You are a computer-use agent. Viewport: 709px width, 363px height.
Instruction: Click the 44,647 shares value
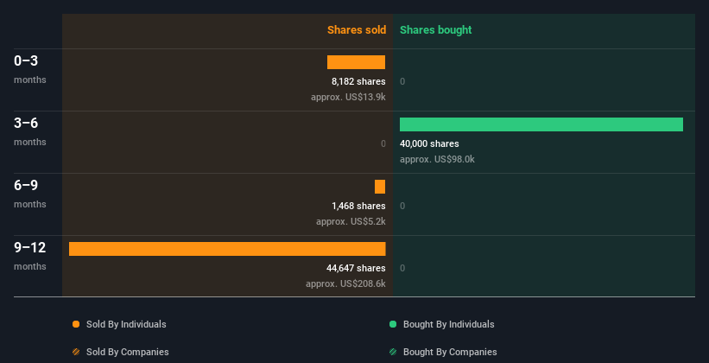point(356,269)
